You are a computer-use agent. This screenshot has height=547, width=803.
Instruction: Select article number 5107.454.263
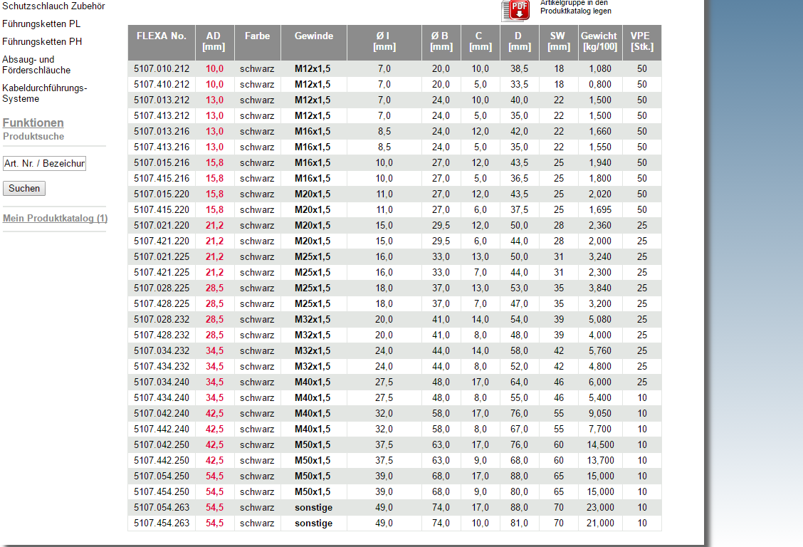pyautogui.click(x=162, y=523)
